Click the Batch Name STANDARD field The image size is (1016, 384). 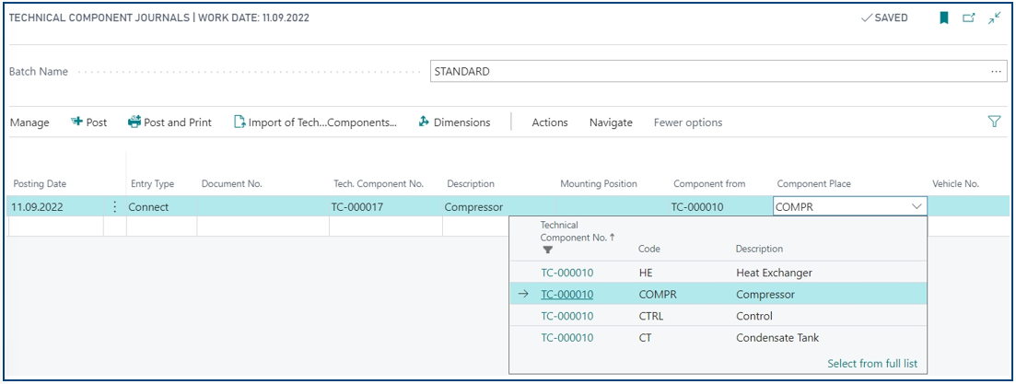click(x=718, y=72)
